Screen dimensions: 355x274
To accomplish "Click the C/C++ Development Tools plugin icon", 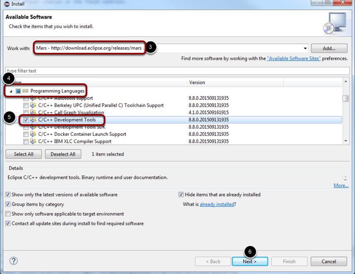I will [x=33, y=120].
